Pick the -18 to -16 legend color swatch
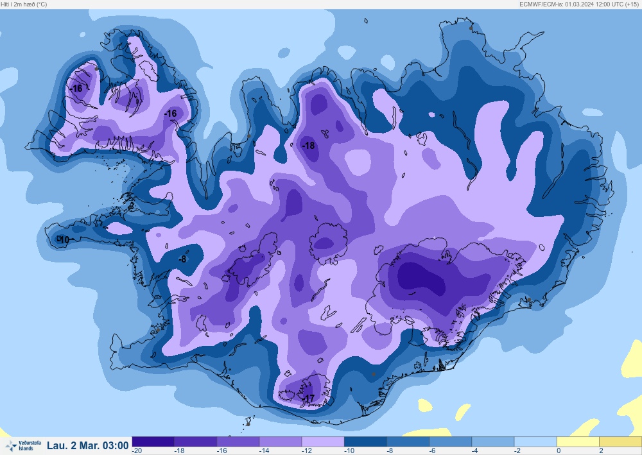The width and height of the screenshot is (642, 455). (x=195, y=442)
